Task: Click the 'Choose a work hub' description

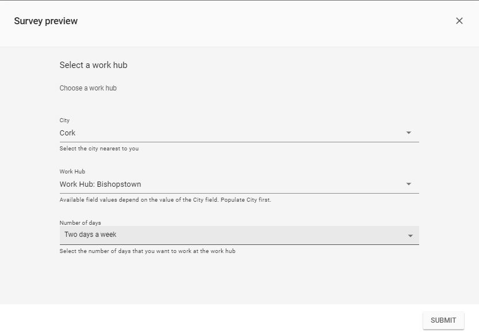Action: [x=88, y=88]
